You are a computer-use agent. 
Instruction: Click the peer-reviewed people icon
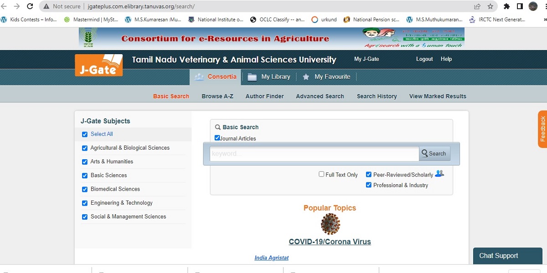439,173
